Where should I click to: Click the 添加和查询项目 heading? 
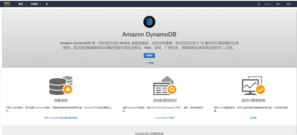click(165, 100)
